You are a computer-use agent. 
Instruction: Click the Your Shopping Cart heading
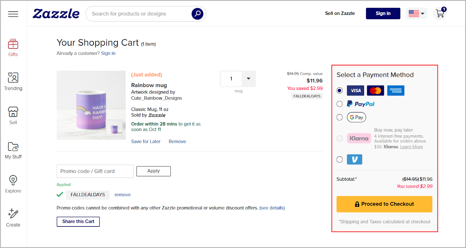click(98, 42)
